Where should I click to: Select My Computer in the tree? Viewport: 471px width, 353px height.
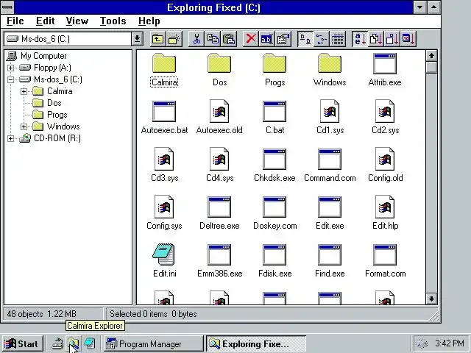pyautogui.click(x=43, y=56)
